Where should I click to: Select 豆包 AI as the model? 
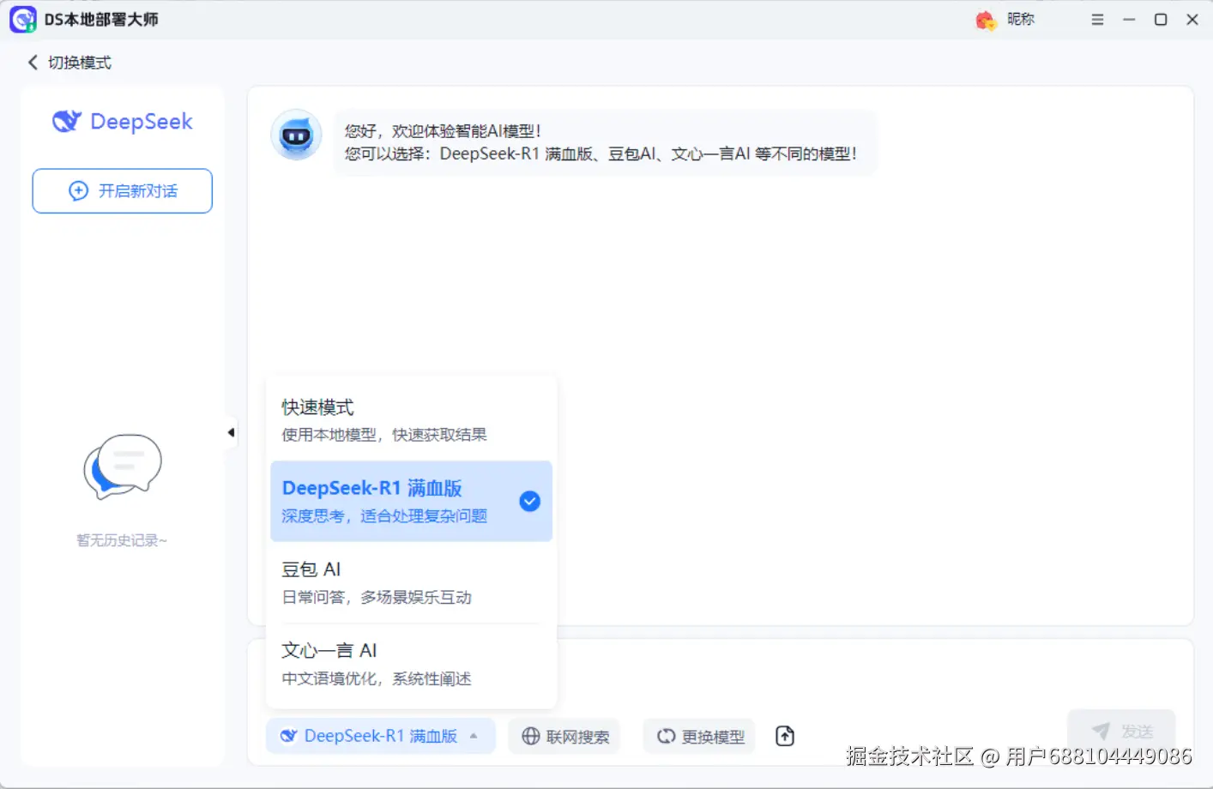pyautogui.click(x=377, y=581)
